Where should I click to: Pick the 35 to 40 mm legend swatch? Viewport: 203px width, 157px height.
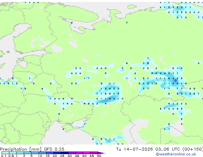click(x=79, y=153)
